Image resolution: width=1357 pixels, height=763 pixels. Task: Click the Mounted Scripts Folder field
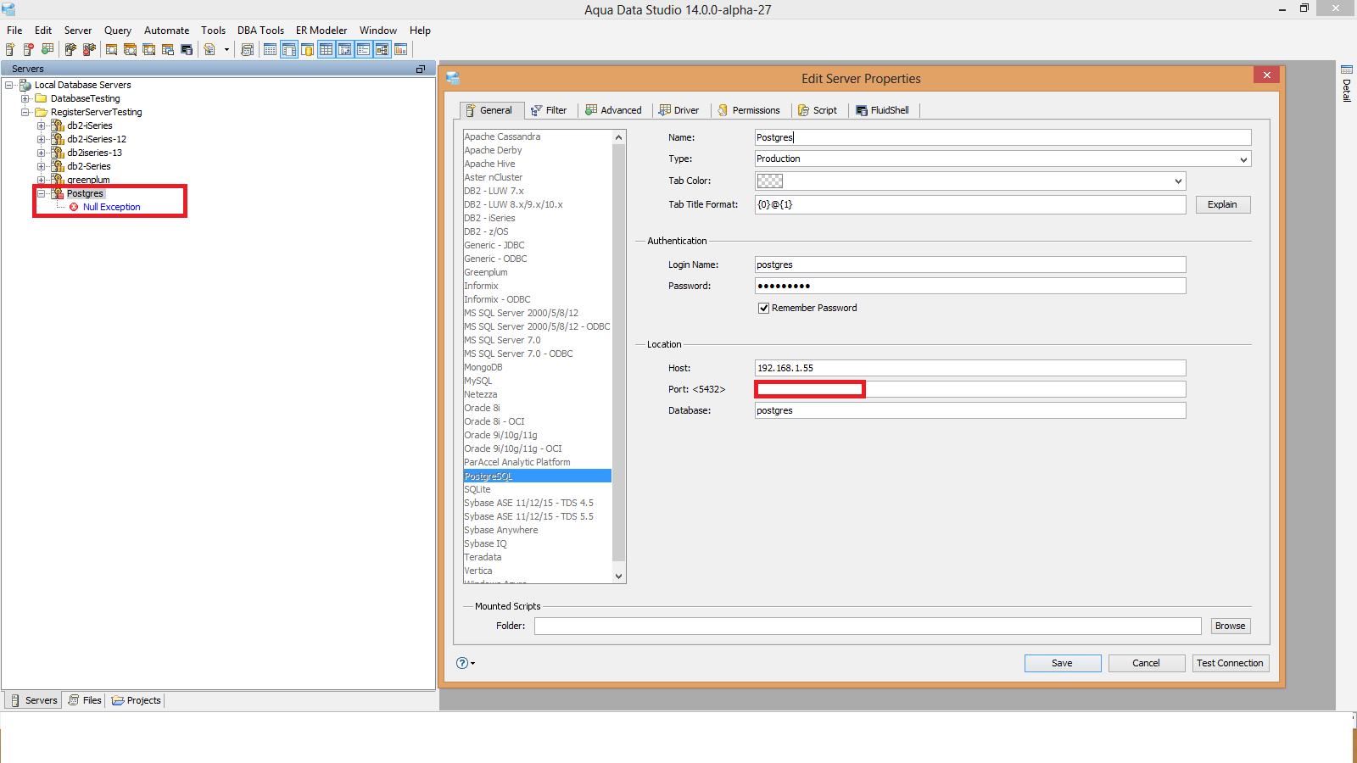pos(868,626)
